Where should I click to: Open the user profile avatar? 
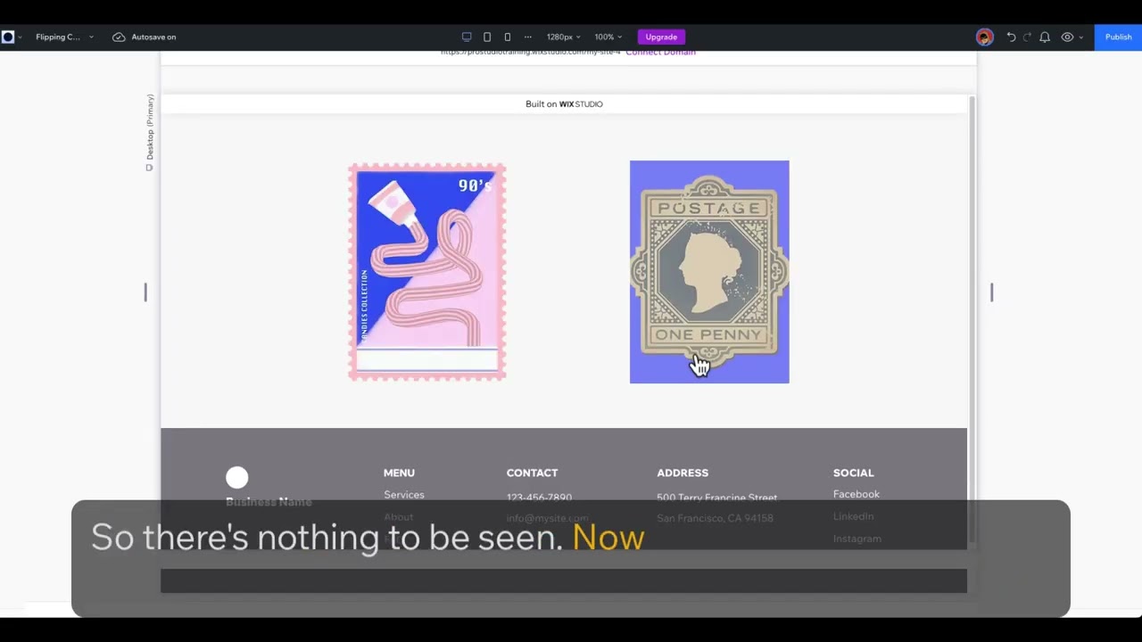point(984,37)
